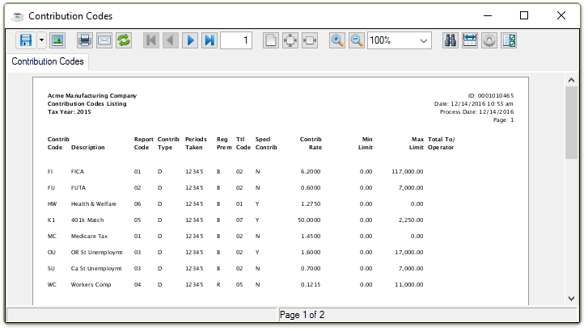Zoom out with the magnifier minus
This screenshot has width=588, height=331.
[357, 40]
